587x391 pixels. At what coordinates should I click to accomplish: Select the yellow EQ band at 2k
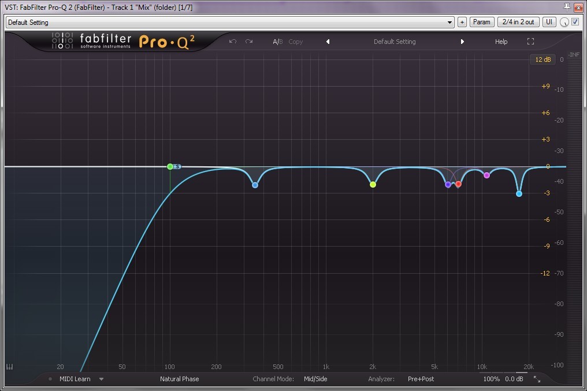[x=373, y=184]
